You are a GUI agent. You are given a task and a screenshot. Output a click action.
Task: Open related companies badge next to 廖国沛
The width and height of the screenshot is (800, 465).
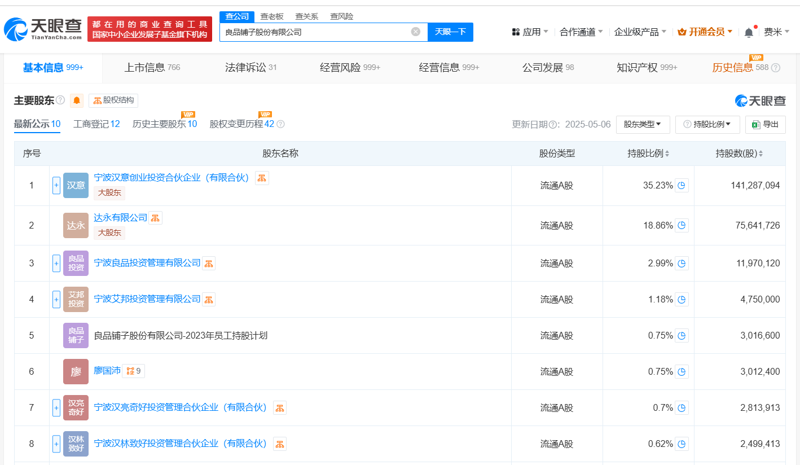[x=134, y=371]
